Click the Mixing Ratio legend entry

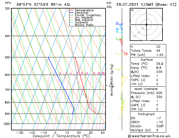[x=82, y=25]
